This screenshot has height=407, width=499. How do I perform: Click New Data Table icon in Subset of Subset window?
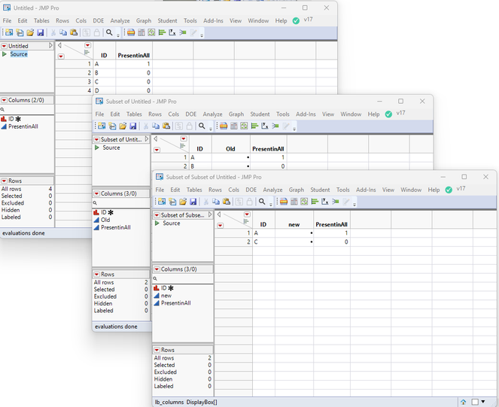point(162,202)
